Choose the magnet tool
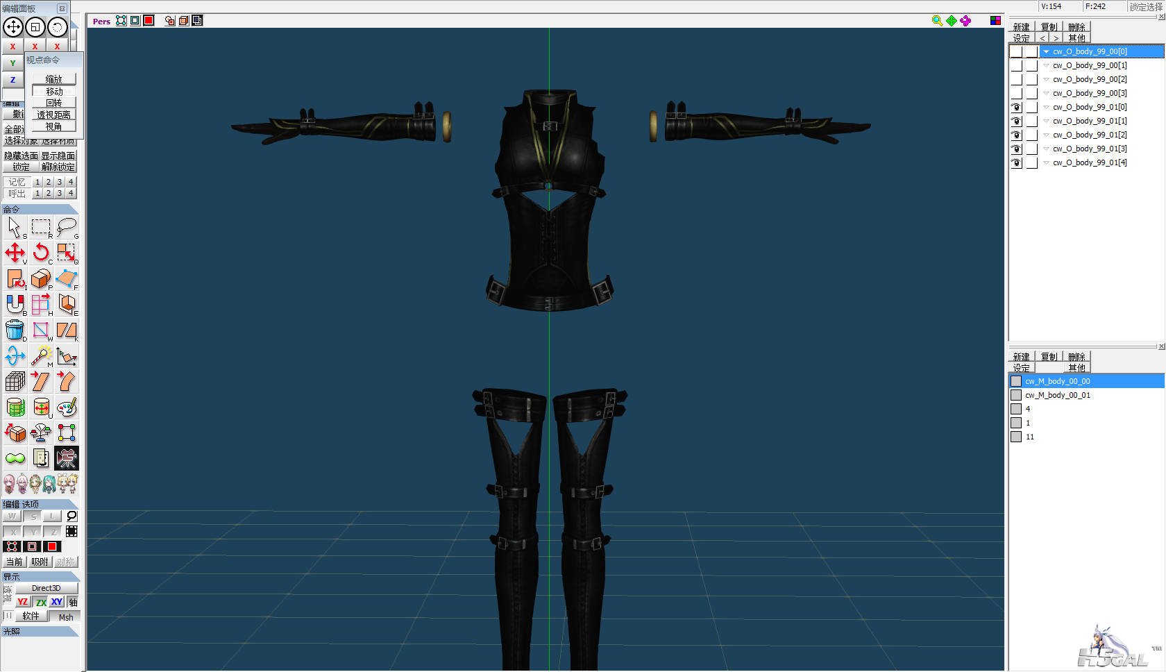 tap(15, 304)
